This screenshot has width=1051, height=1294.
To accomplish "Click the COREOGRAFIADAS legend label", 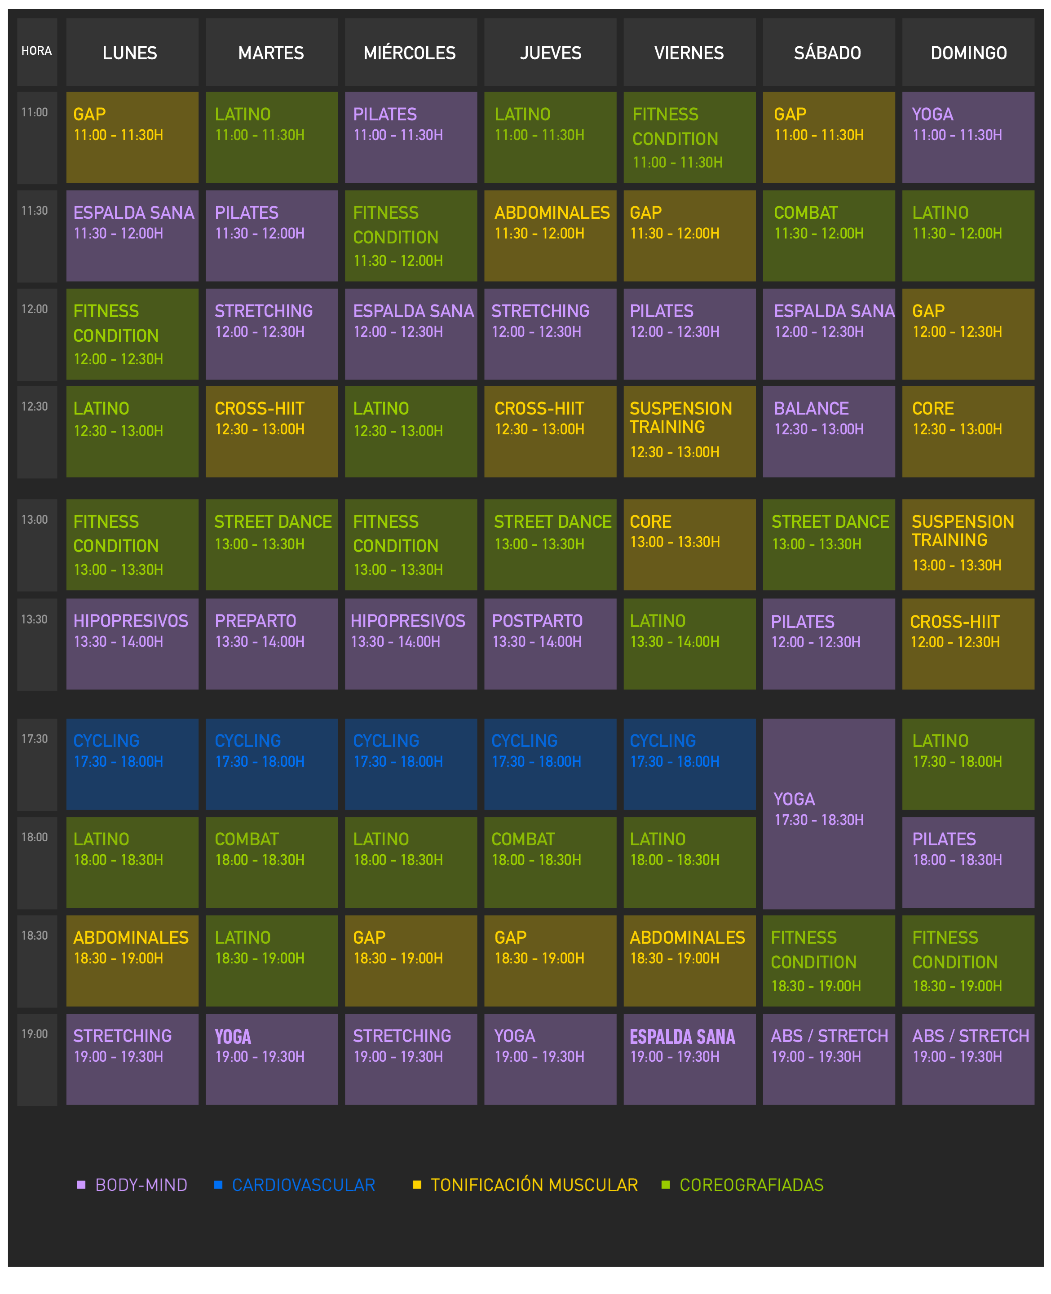I will [751, 1185].
